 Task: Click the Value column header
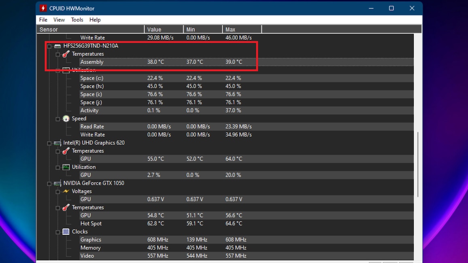[x=164, y=29]
